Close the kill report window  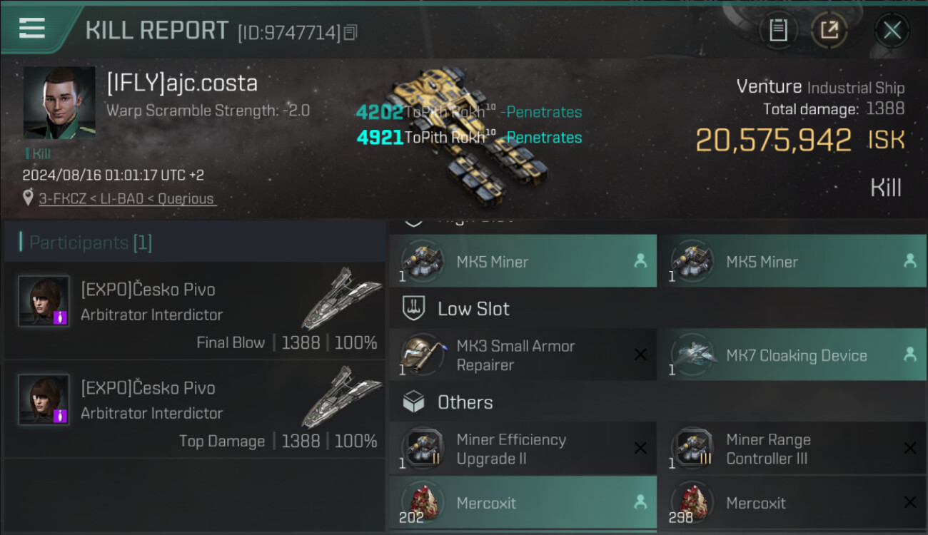click(892, 31)
